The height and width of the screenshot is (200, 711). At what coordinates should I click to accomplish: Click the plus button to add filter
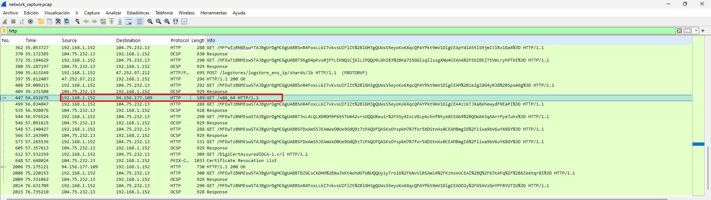[x=703, y=31]
